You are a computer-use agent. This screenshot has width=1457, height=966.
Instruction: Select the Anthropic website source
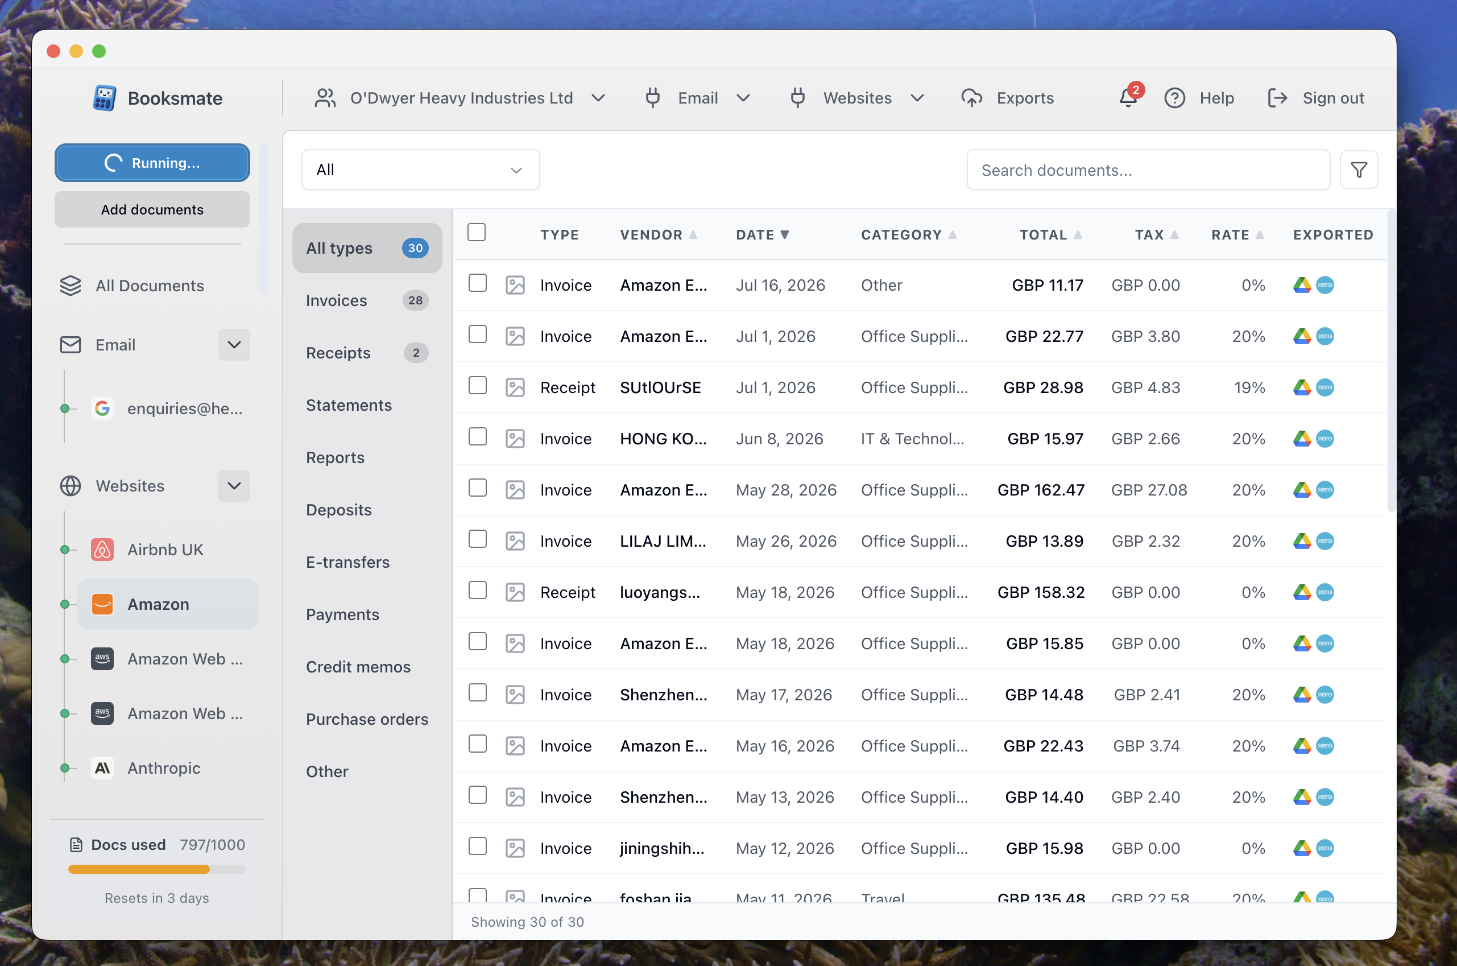point(163,768)
